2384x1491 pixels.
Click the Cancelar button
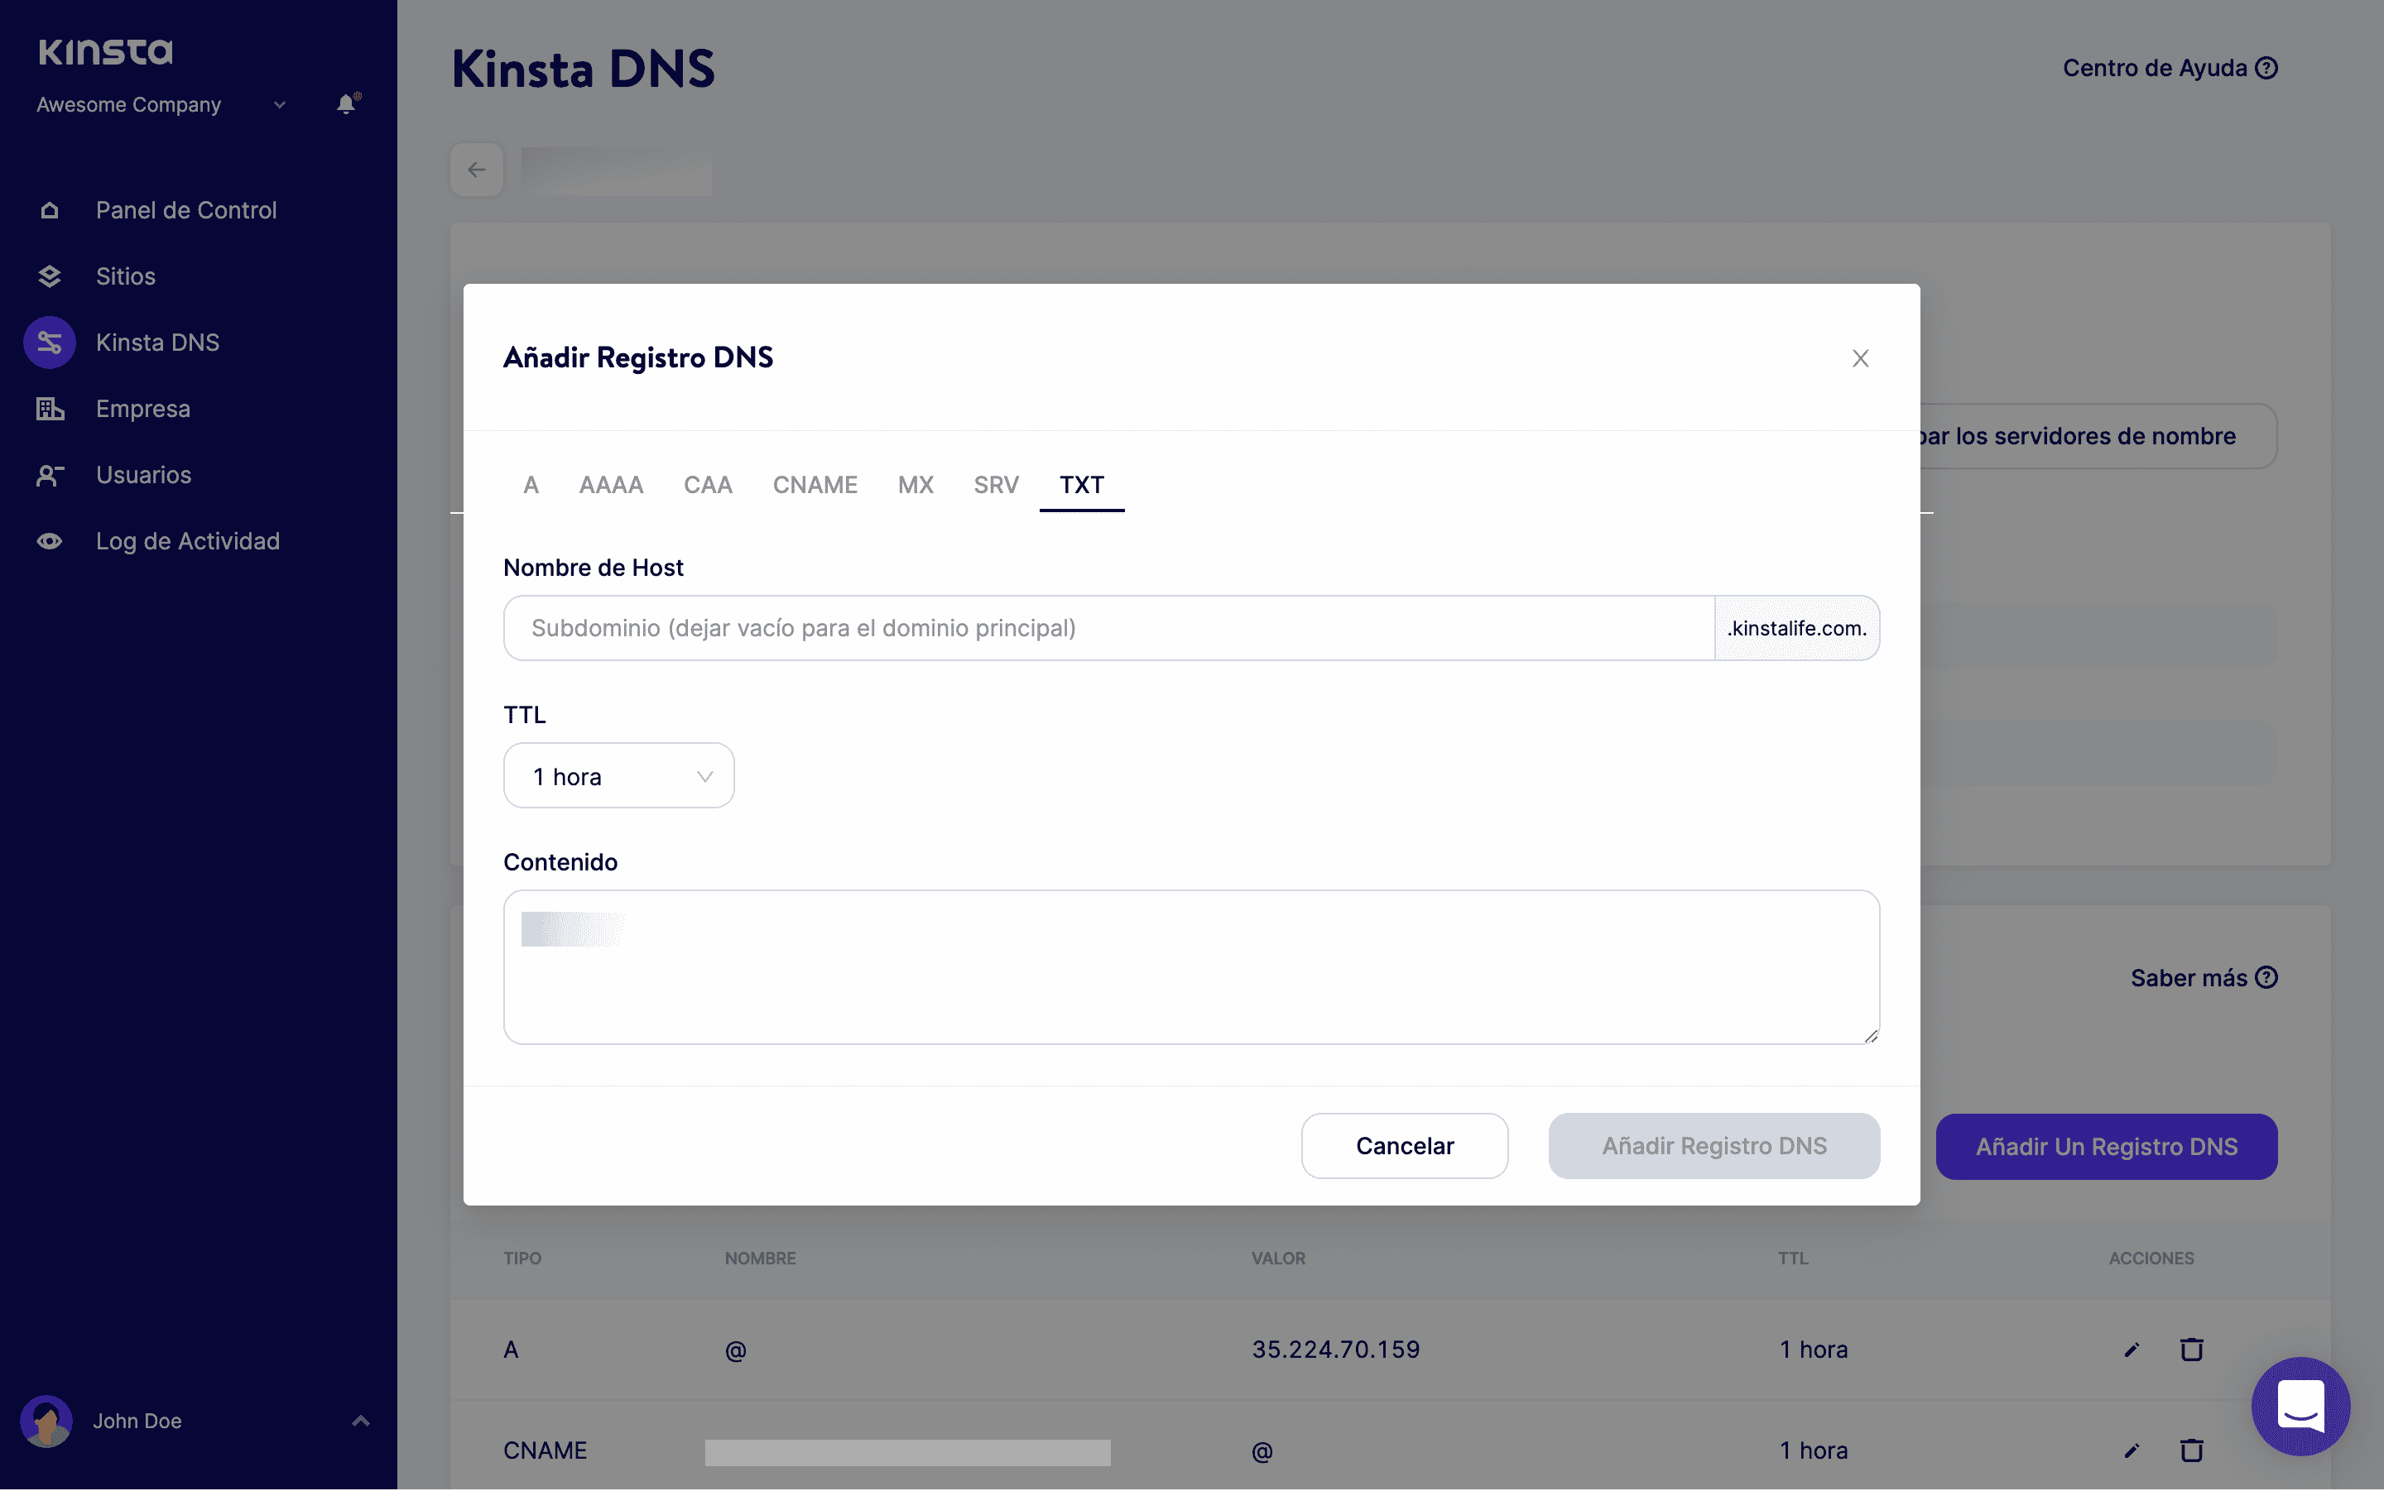click(x=1405, y=1145)
